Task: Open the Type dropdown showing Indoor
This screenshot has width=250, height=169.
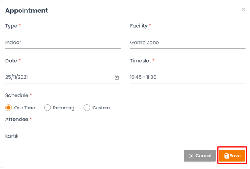Action: (x=63, y=43)
